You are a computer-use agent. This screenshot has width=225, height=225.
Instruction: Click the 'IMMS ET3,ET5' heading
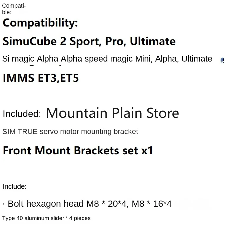point(41,78)
